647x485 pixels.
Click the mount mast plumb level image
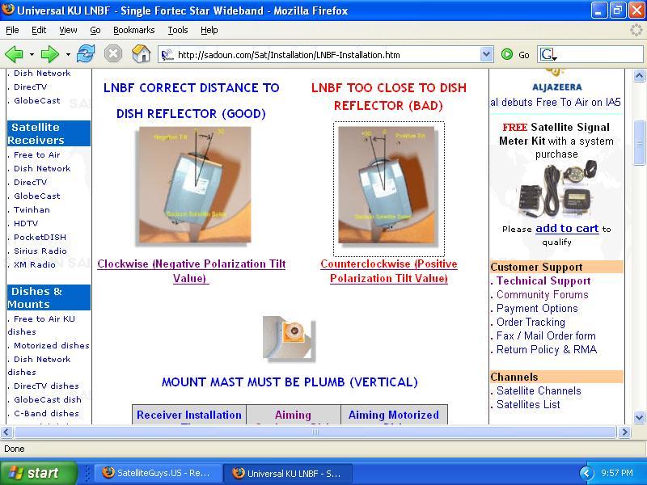pos(289,339)
